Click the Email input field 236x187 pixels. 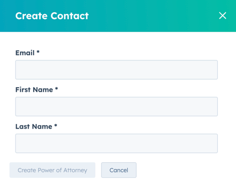pyautogui.click(x=116, y=70)
